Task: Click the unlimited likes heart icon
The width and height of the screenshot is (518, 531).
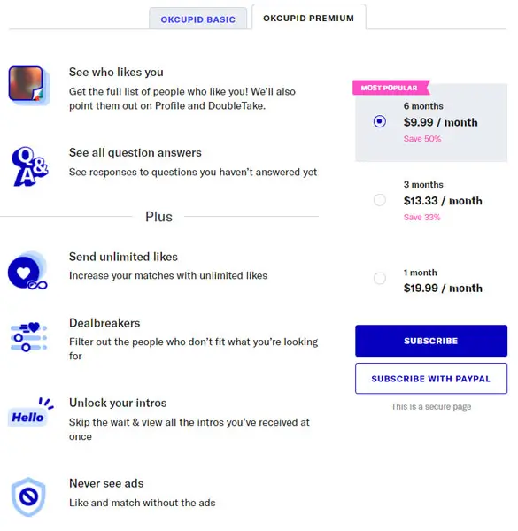Action: [x=27, y=271]
